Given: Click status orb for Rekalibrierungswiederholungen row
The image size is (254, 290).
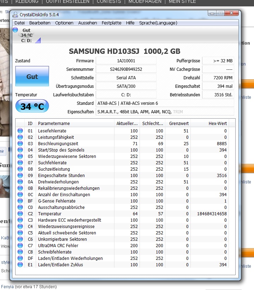Looking at the screenshot, I should point(20,188).
